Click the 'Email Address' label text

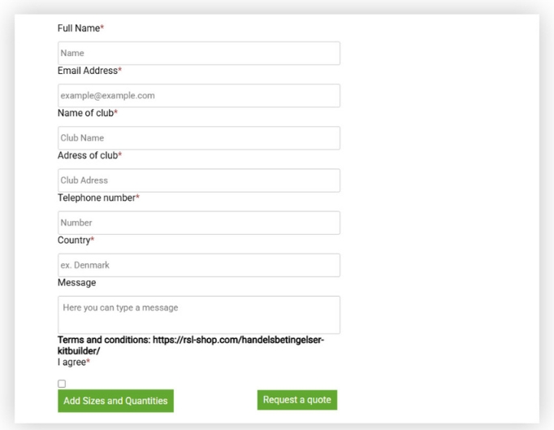pos(87,71)
